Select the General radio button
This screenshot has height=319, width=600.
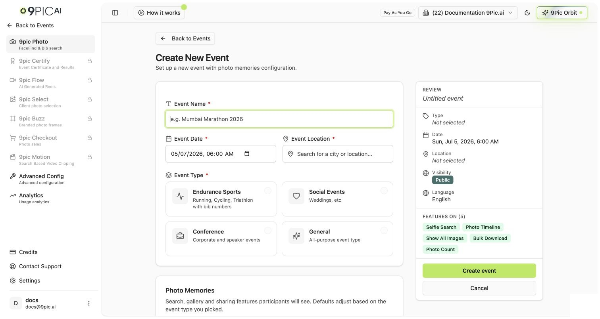point(384,231)
